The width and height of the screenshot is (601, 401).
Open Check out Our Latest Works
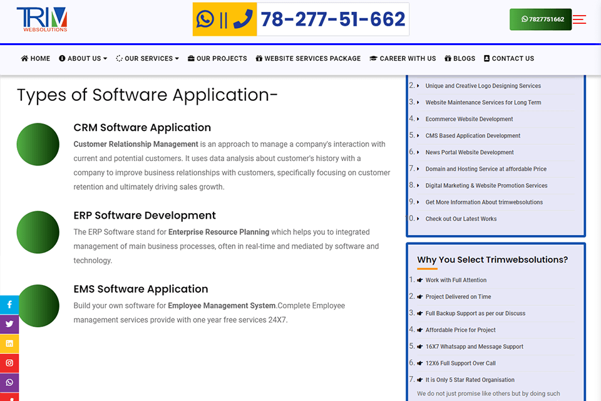[461, 219]
